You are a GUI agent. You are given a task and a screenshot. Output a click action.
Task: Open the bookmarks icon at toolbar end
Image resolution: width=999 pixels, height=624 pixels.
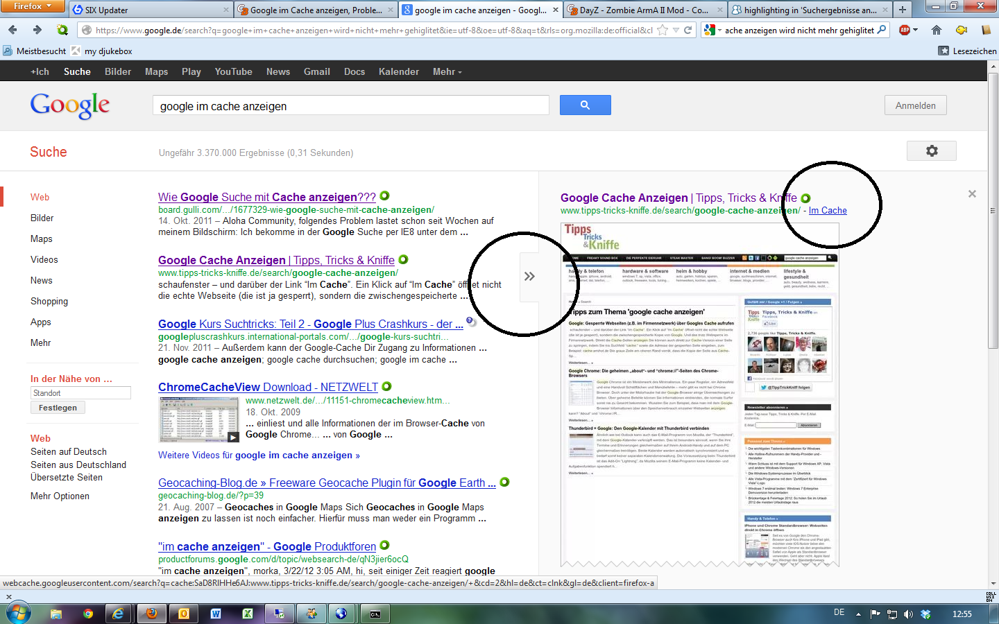tap(987, 30)
